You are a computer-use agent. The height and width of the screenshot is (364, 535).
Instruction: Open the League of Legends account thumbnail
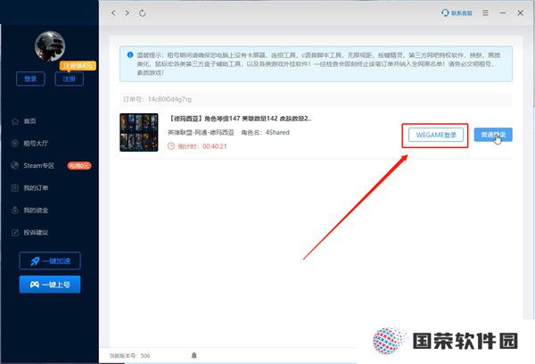pyautogui.click(x=139, y=133)
